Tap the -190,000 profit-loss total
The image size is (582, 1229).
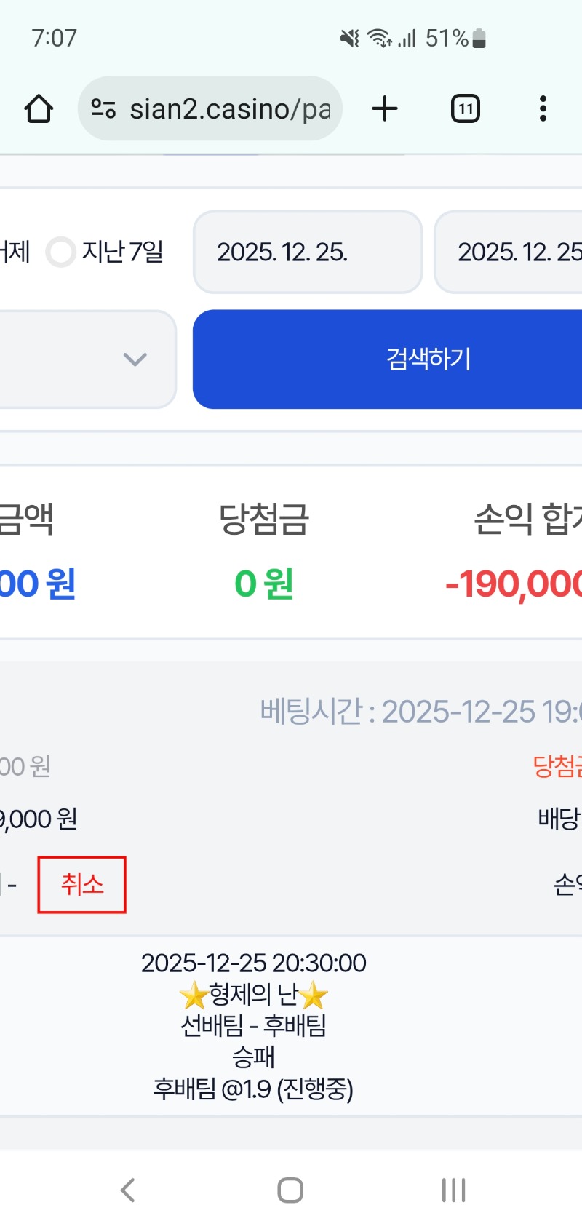[x=514, y=584]
